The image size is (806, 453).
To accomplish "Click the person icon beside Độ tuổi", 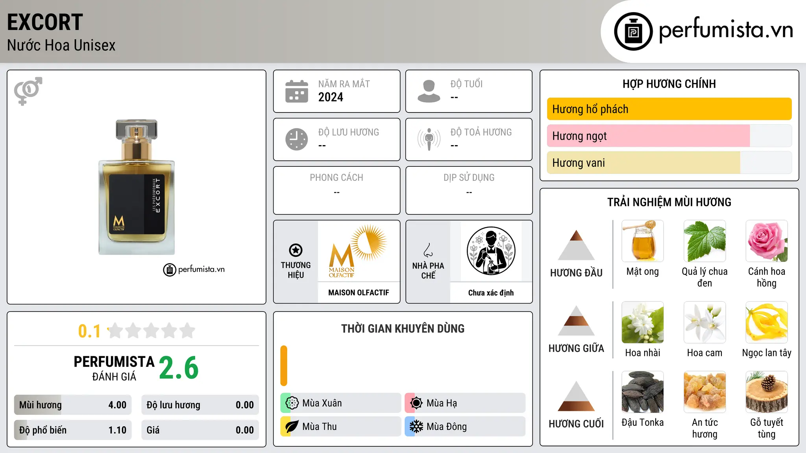I will [x=429, y=91].
